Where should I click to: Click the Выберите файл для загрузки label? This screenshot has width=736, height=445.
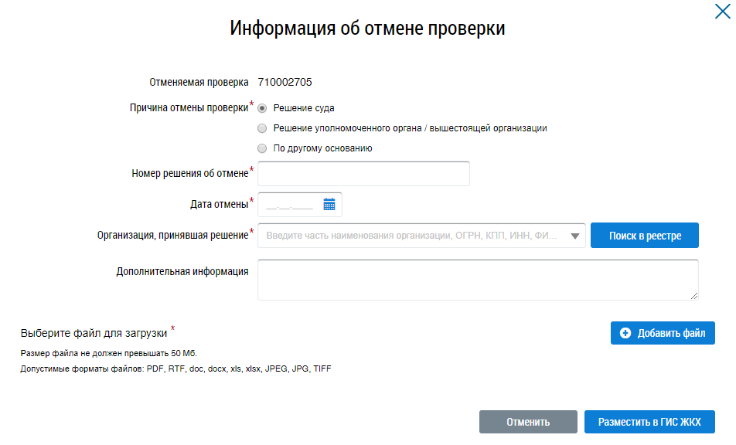point(94,333)
